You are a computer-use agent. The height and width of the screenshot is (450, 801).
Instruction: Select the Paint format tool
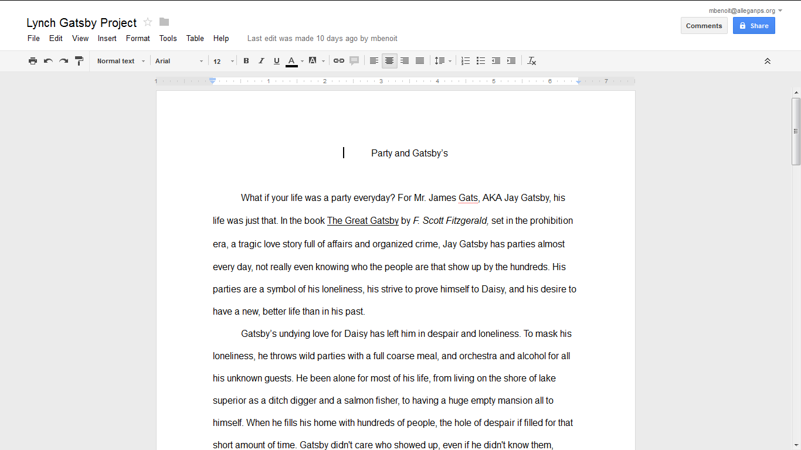tap(79, 61)
